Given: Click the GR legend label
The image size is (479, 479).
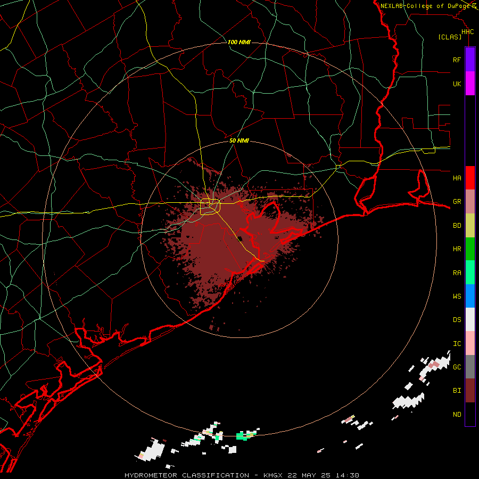Looking at the screenshot, I should tap(457, 202).
